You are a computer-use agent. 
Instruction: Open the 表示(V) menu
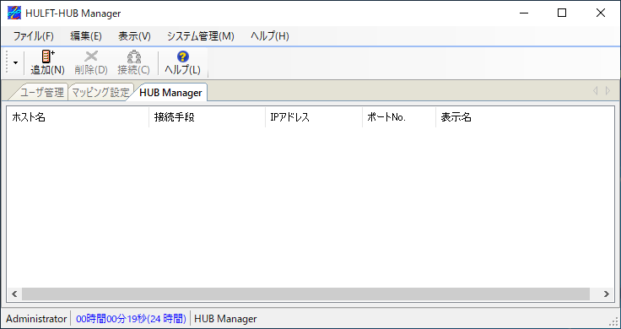tap(135, 36)
